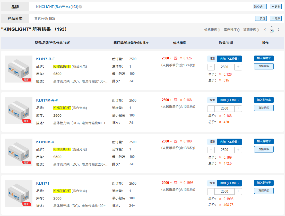Decrease quantity for KL817-B-F
This screenshot has height=216, width=285.
click(x=211, y=67)
